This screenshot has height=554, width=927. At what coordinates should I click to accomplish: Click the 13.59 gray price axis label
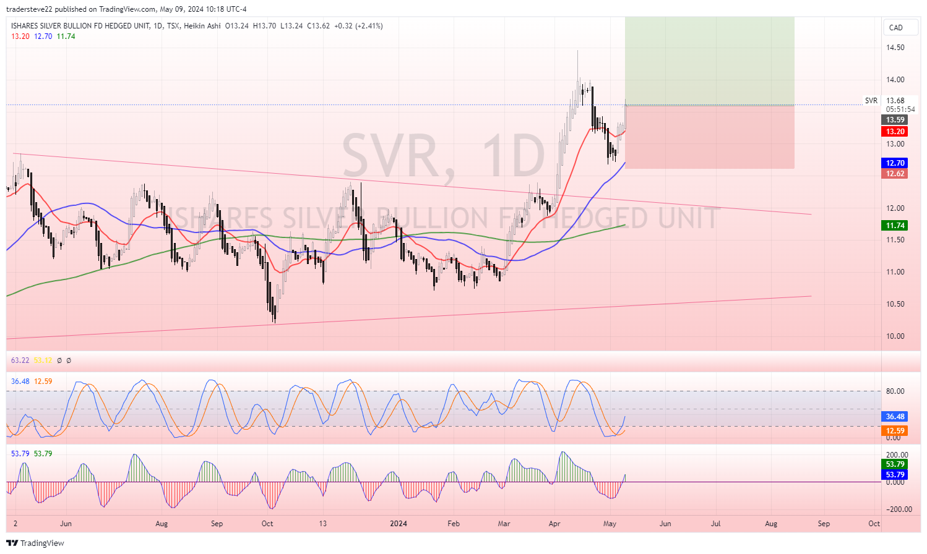(895, 120)
